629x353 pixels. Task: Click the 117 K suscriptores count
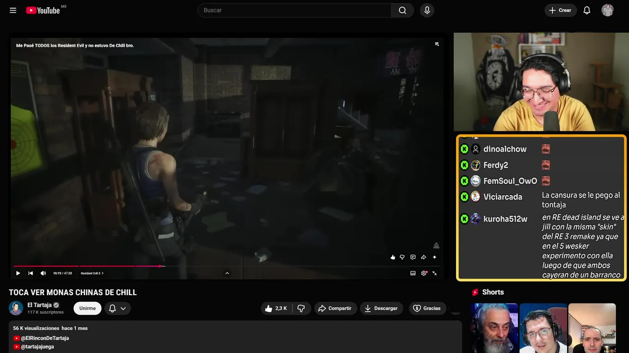click(x=46, y=312)
